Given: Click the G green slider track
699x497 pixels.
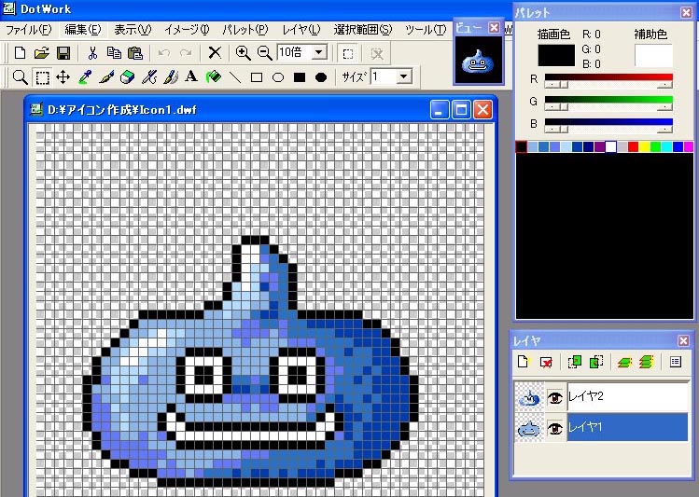Looking at the screenshot, I should tap(608, 100).
